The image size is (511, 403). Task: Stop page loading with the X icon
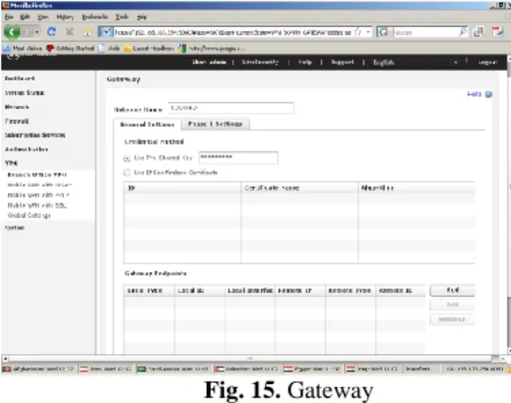coord(69,32)
